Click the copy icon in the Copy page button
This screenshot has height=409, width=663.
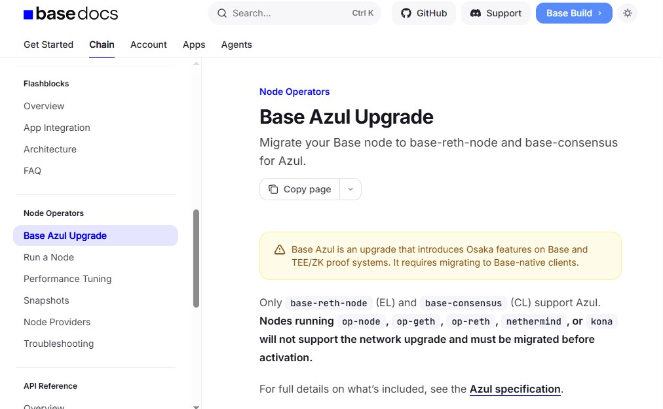click(x=273, y=189)
